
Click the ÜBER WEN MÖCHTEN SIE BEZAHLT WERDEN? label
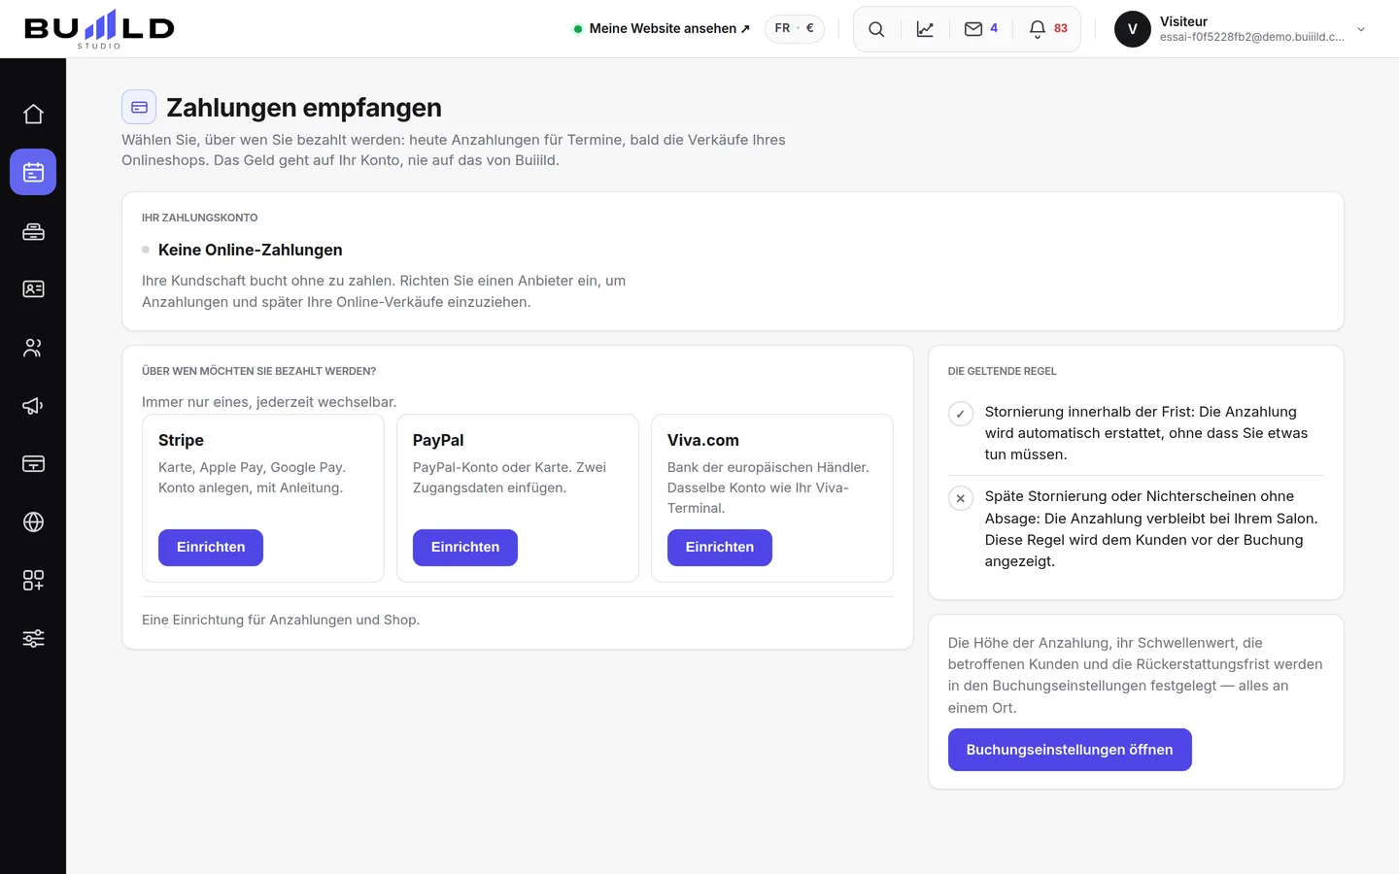click(x=259, y=371)
